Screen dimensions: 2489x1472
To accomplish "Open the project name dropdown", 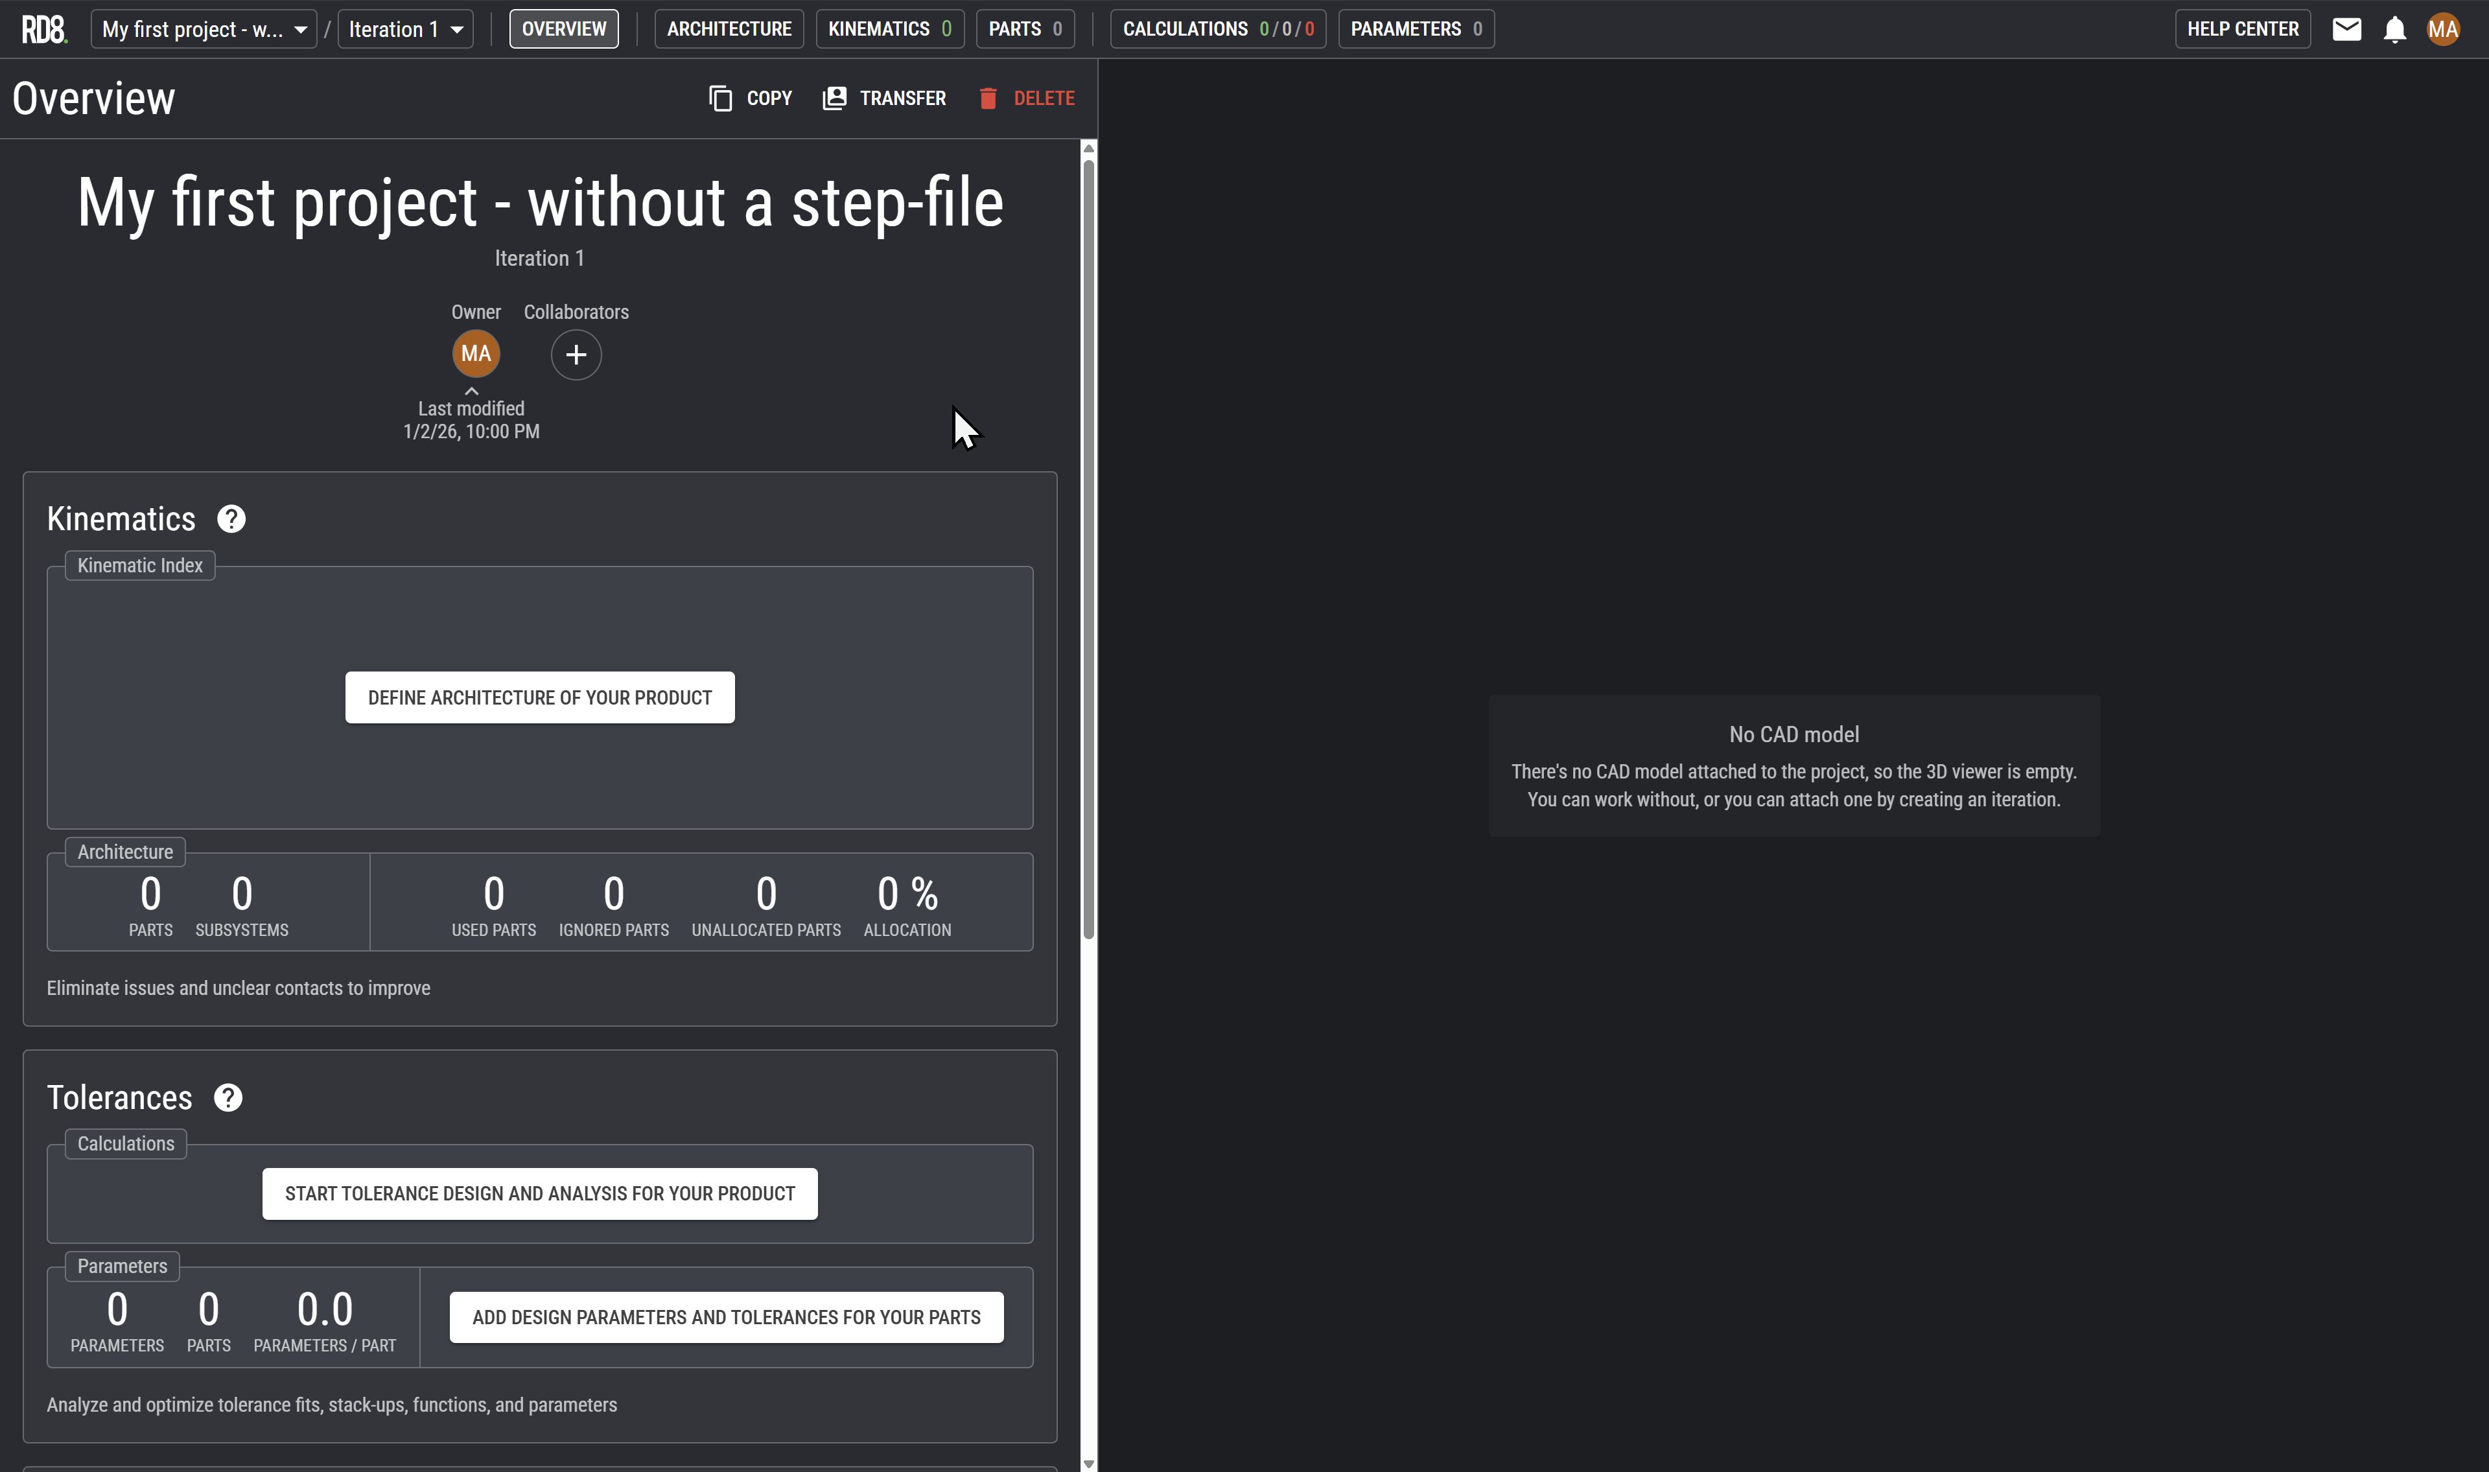I will click(204, 30).
